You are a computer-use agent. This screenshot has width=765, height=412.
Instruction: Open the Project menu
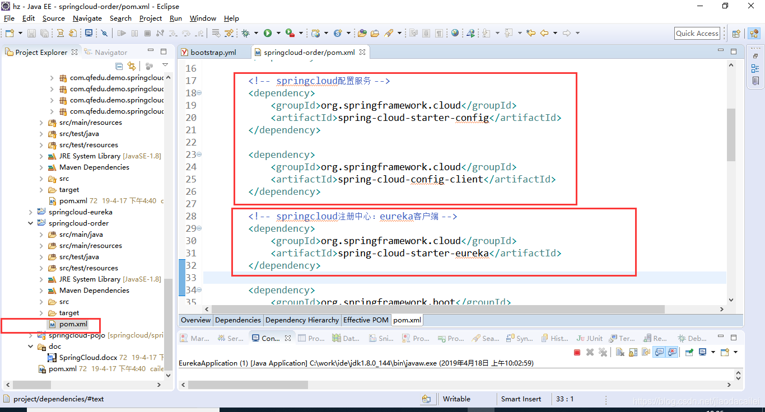pyautogui.click(x=151, y=18)
